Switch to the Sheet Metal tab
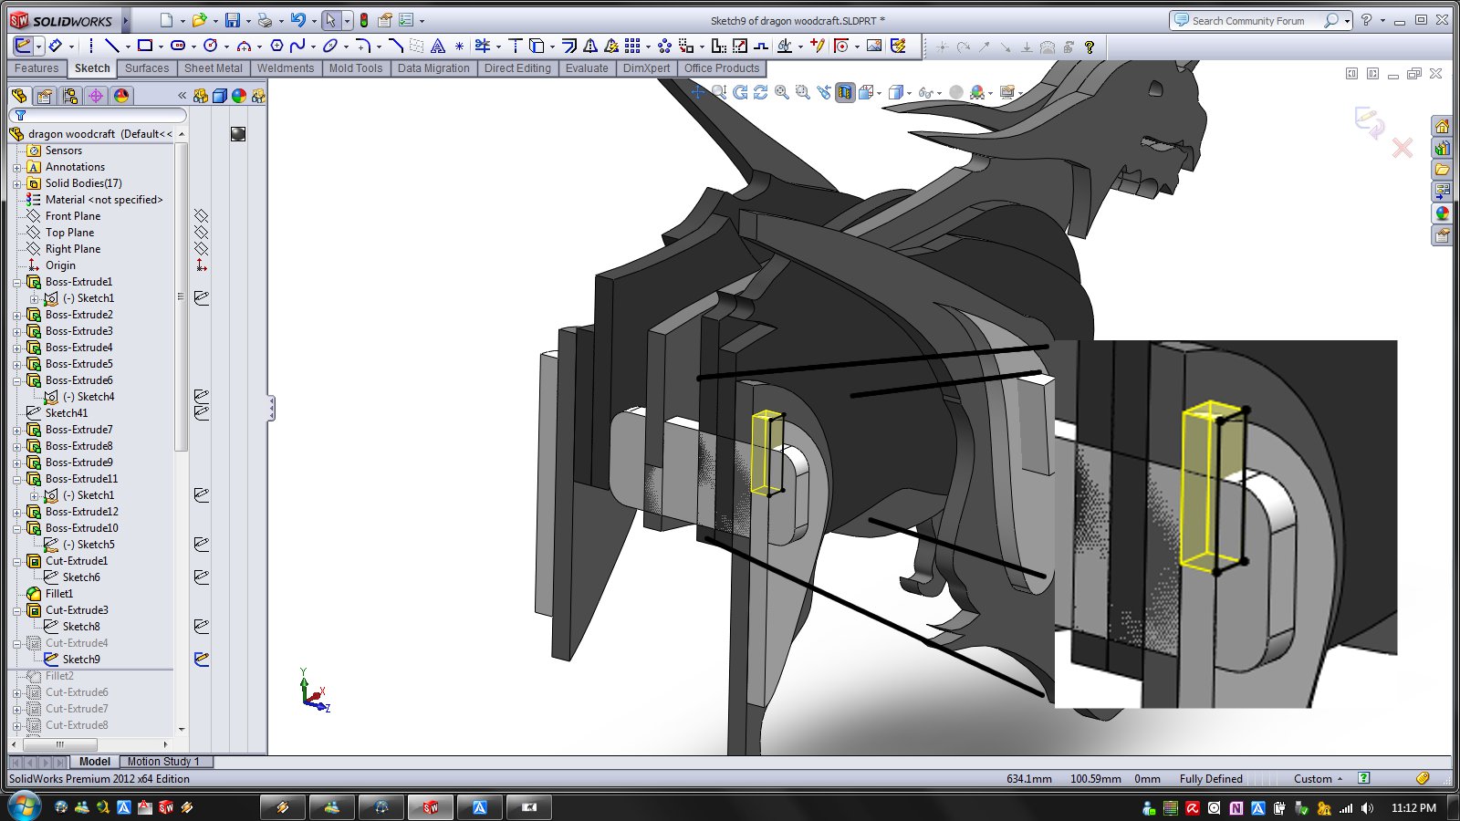 (x=214, y=68)
